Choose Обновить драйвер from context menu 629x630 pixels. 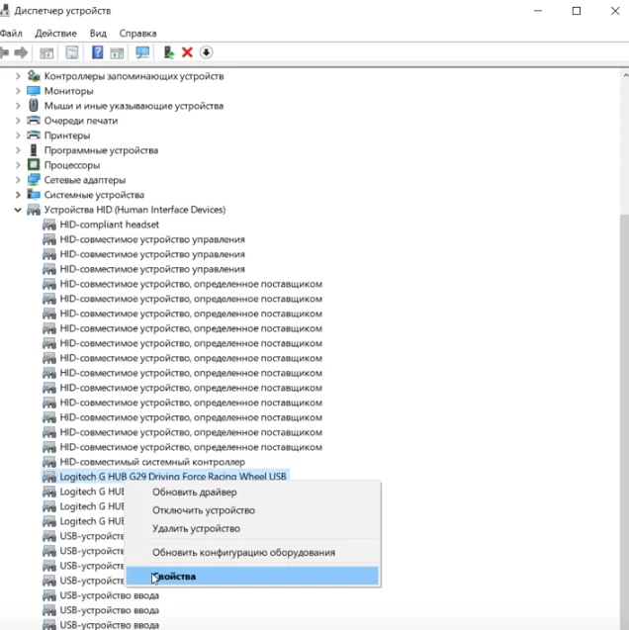point(194,493)
